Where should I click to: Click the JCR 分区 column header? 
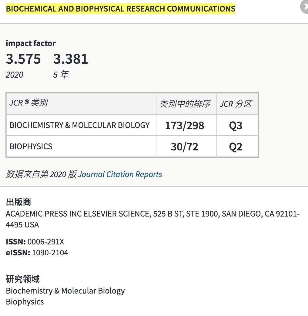pos(237,103)
